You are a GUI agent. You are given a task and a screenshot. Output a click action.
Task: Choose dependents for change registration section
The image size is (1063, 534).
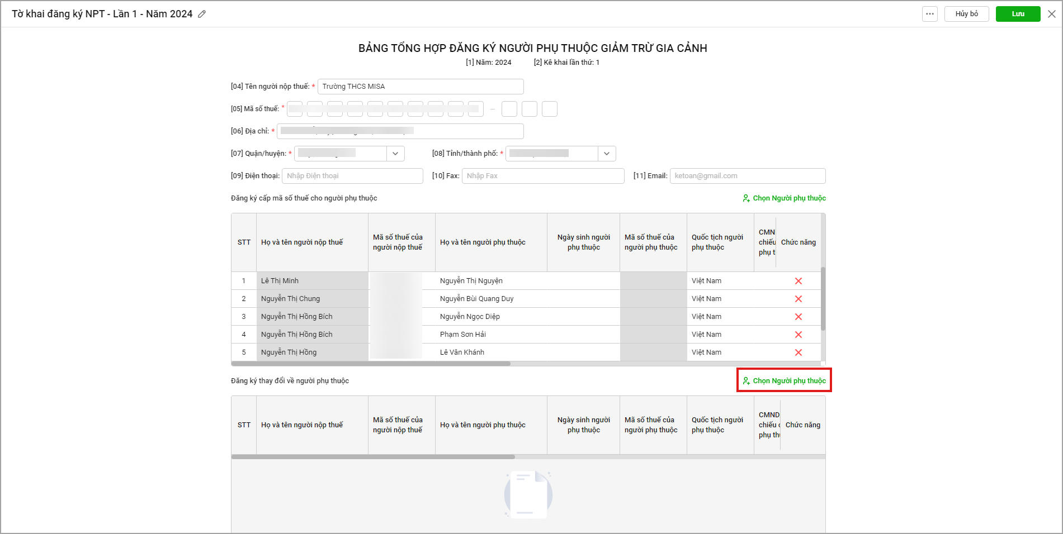pos(784,381)
